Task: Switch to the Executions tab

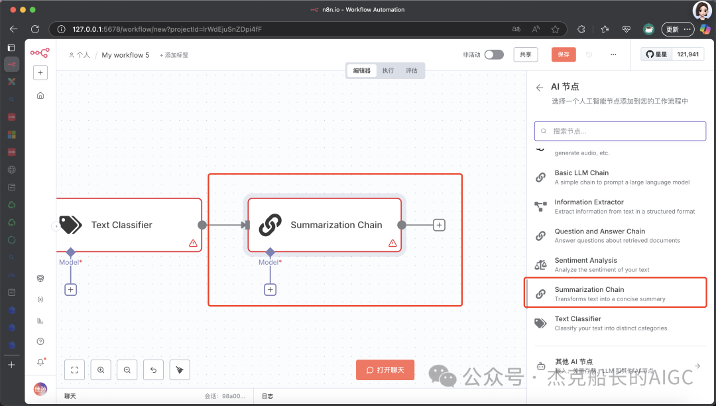Action: click(388, 70)
